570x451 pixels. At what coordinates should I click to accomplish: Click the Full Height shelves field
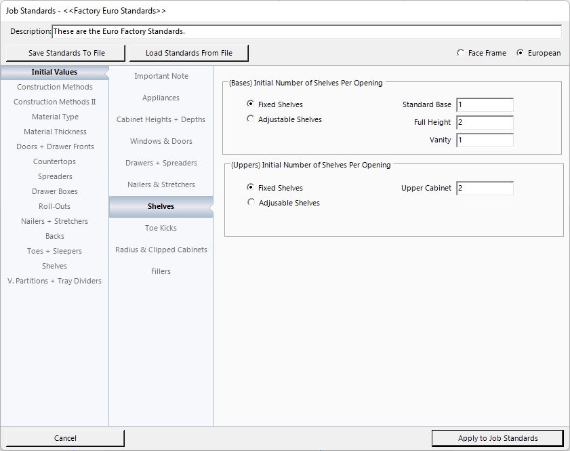tap(485, 123)
